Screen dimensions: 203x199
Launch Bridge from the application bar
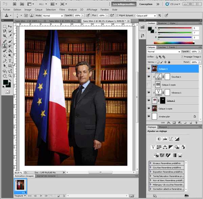pyautogui.click(x=15, y=4)
